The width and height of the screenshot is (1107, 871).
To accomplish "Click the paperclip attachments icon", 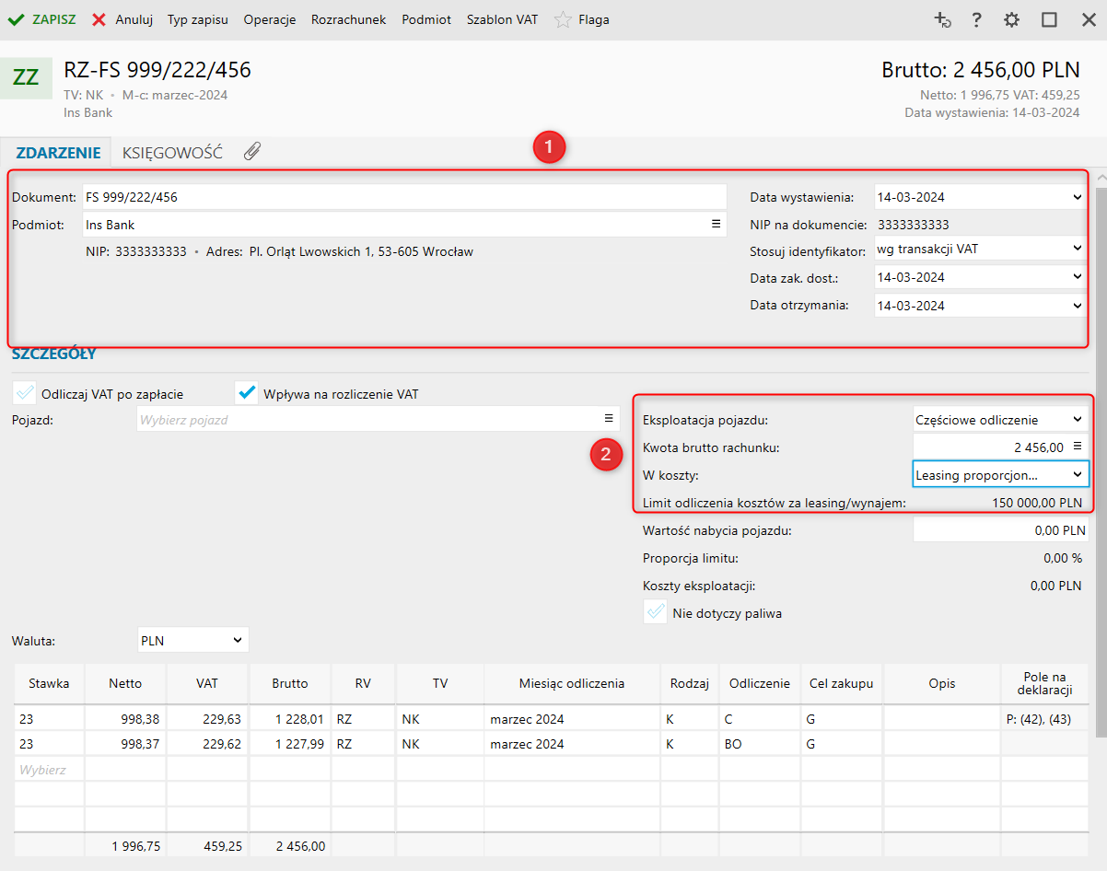I will coord(252,152).
